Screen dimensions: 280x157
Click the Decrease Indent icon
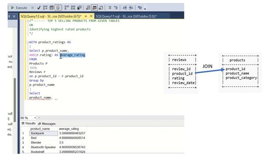coord(125,8)
